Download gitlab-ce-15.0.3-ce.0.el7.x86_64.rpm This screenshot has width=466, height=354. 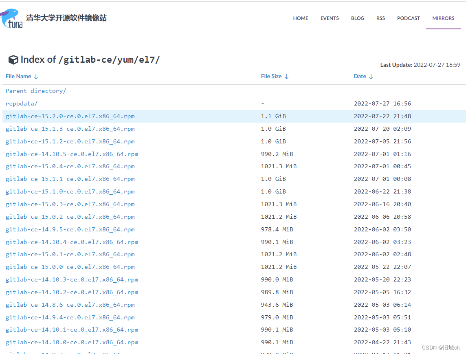click(x=70, y=204)
